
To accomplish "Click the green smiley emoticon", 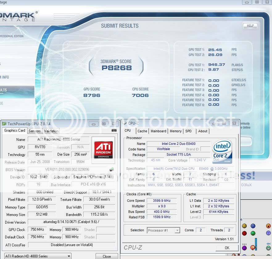I will coord(253,233).
